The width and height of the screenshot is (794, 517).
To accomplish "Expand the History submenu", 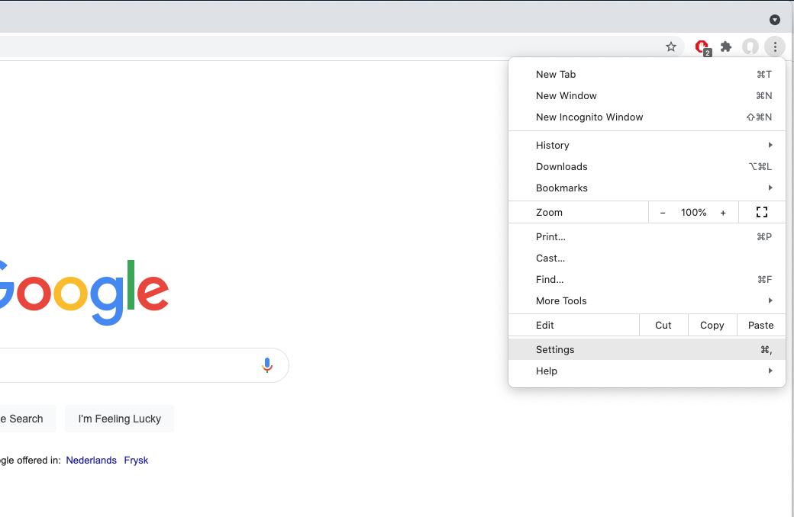I will pyautogui.click(x=647, y=145).
